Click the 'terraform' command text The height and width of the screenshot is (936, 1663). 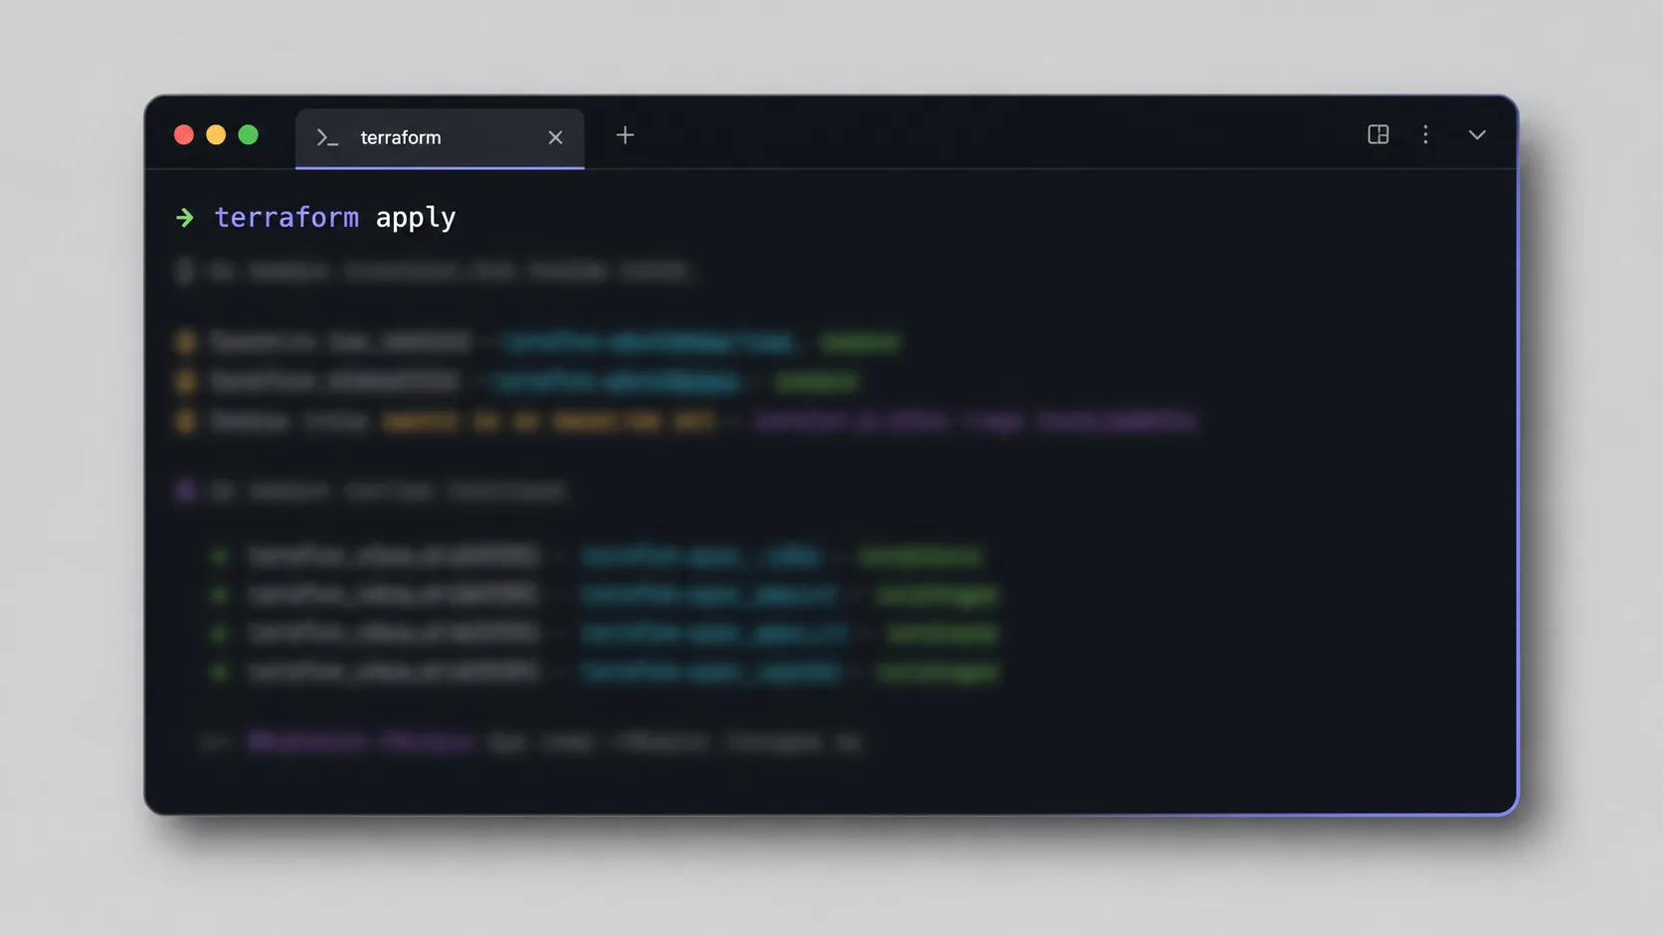pos(286,217)
